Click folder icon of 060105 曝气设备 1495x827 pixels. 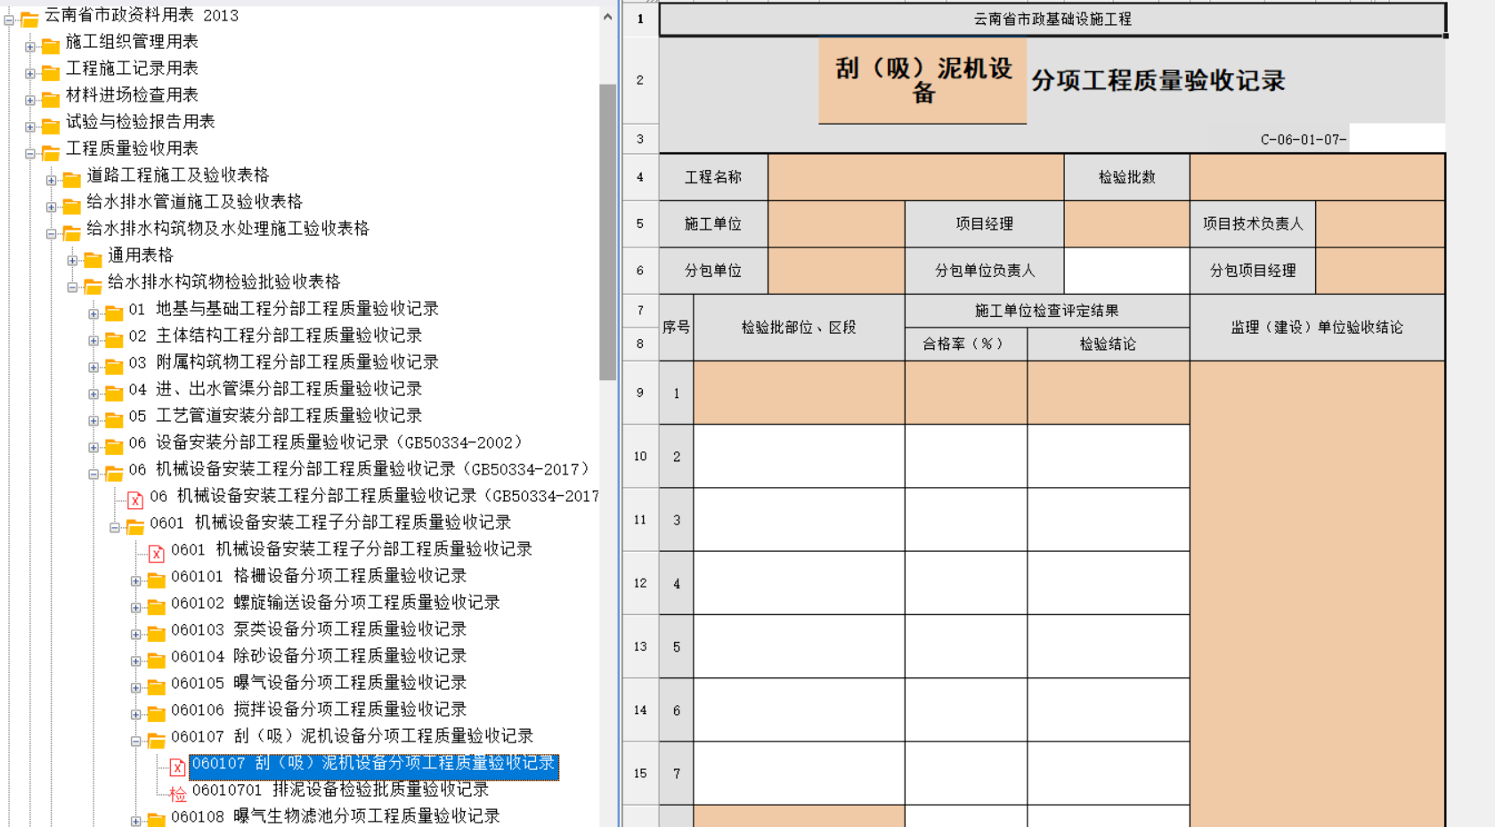pos(156,686)
